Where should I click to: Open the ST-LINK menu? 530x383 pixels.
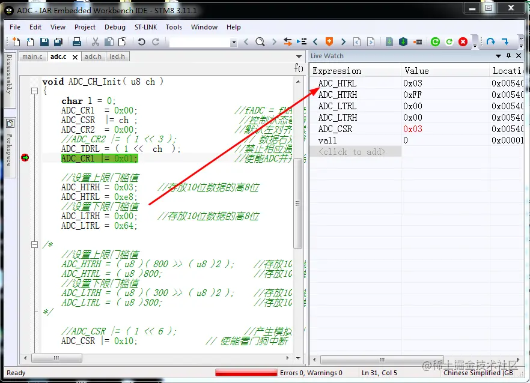pos(145,27)
